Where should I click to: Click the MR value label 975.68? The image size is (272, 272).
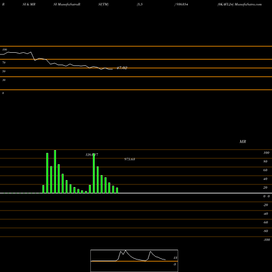tap(129, 159)
